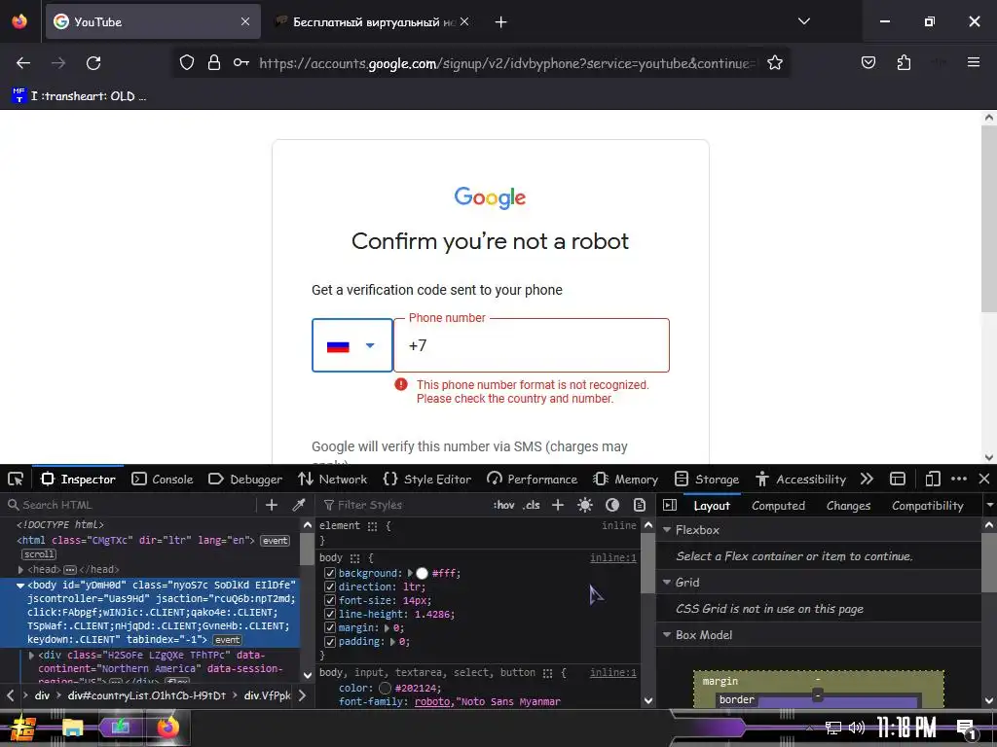Image resolution: width=997 pixels, height=747 pixels.
Task: Open the Console panel
Action: 163,479
